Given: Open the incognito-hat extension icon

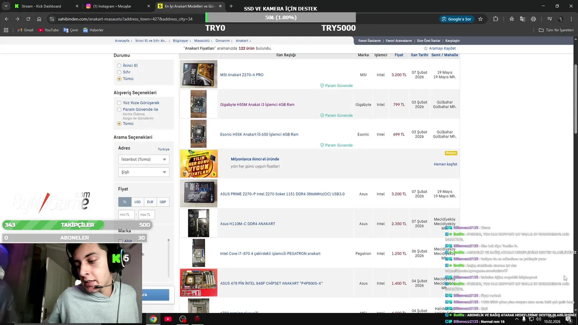Looking at the screenshot, I should [x=512, y=19].
